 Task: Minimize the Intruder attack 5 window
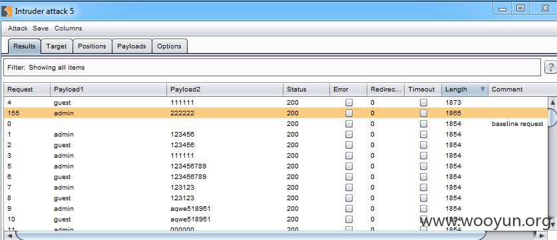[x=502, y=9]
